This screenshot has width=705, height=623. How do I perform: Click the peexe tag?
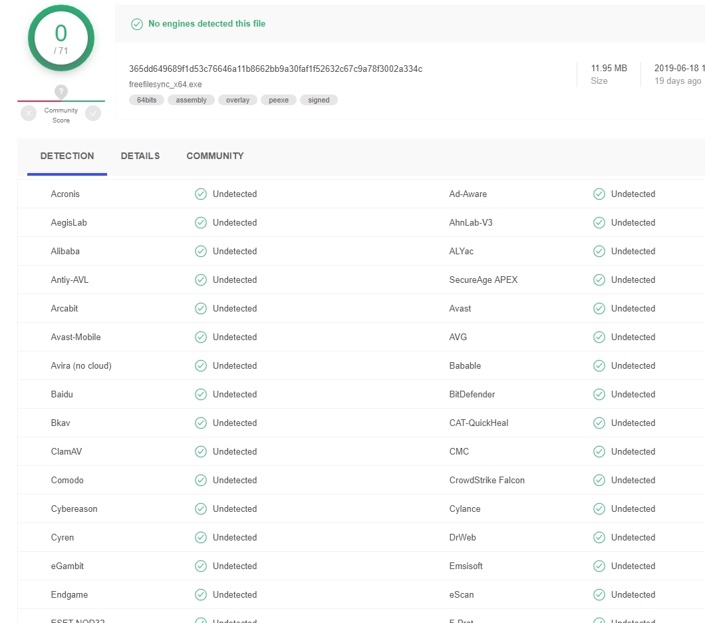pyautogui.click(x=279, y=100)
